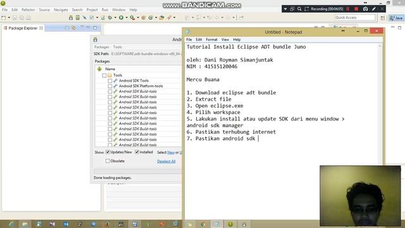405x228 pixels.
Task: Stop the Bandicam recording with red square
Action: coord(356,9)
